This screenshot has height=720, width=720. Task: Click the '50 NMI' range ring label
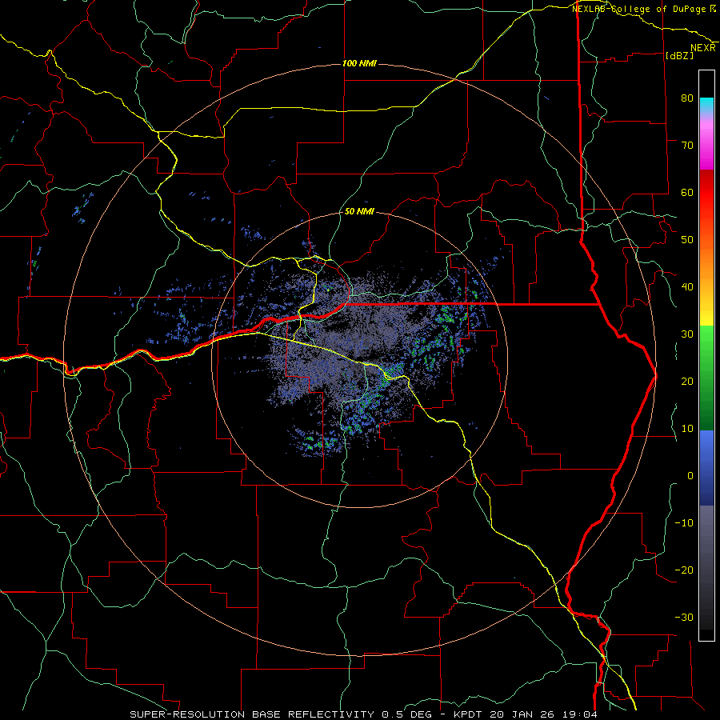coord(359,212)
